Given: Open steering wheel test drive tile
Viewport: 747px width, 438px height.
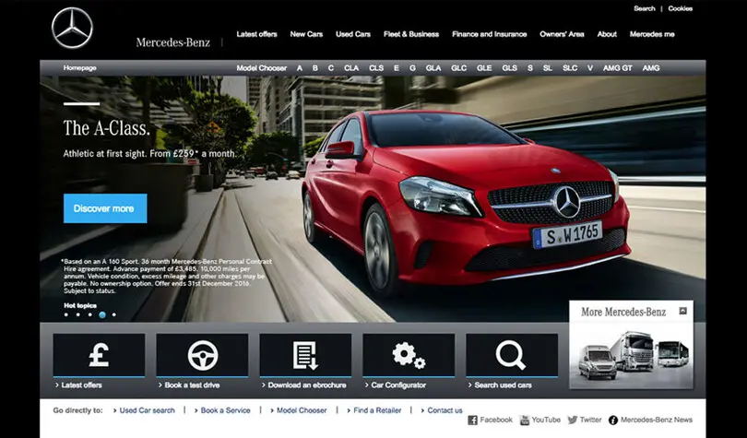Looking at the screenshot, I should click(x=203, y=355).
